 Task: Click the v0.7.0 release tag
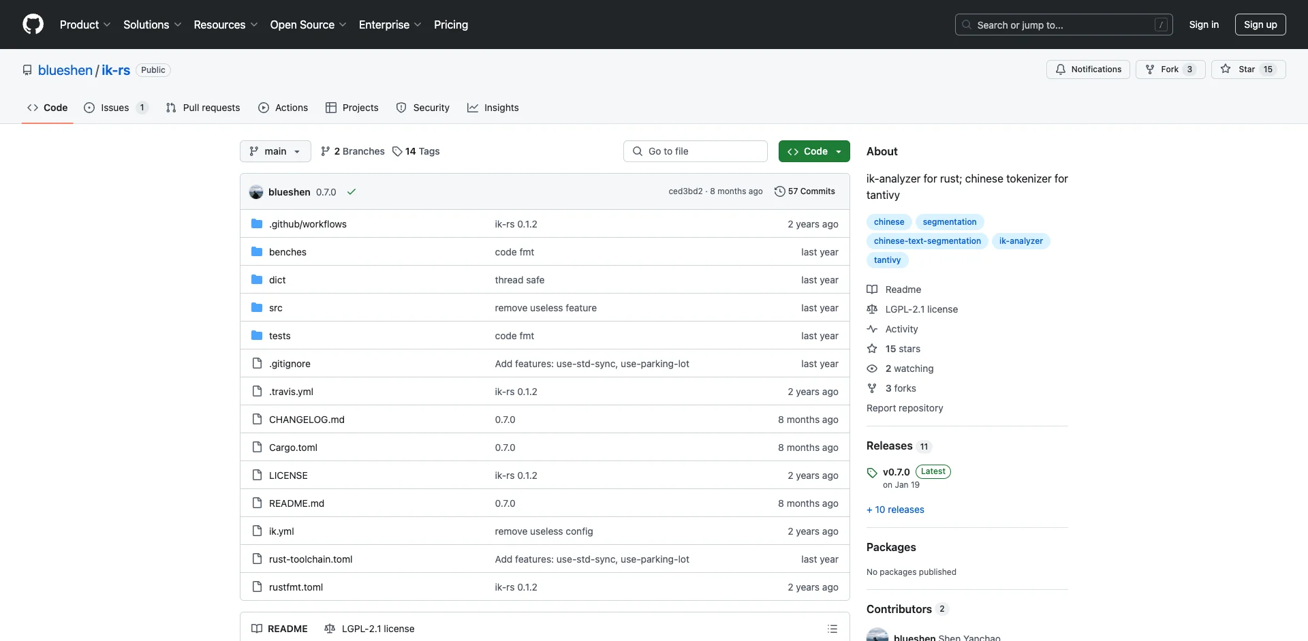click(x=897, y=472)
